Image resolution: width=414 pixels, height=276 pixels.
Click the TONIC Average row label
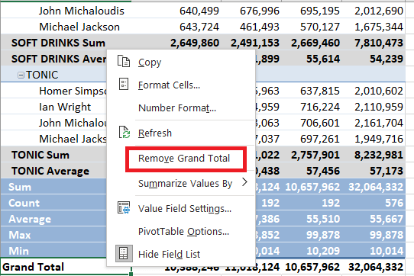(x=50, y=171)
